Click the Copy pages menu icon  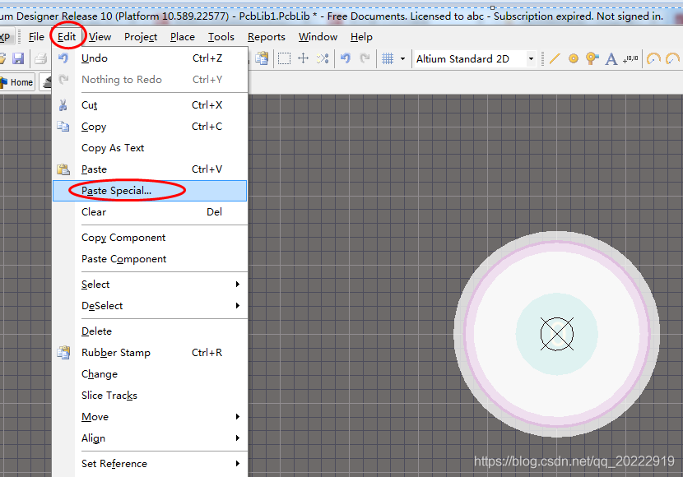[63, 126]
